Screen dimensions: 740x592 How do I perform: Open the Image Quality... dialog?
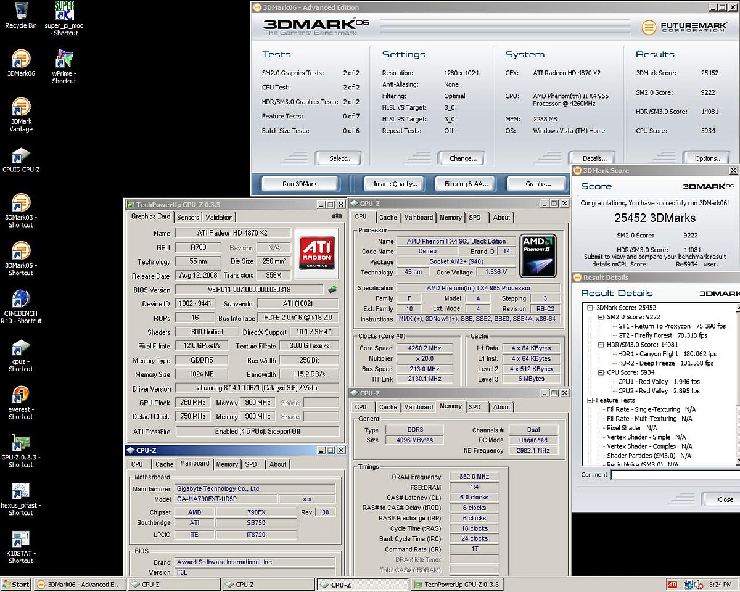point(395,184)
